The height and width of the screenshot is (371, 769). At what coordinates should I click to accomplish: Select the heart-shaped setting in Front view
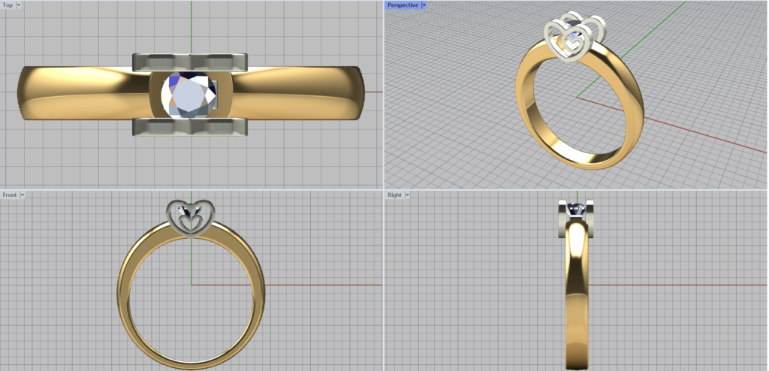point(191,219)
